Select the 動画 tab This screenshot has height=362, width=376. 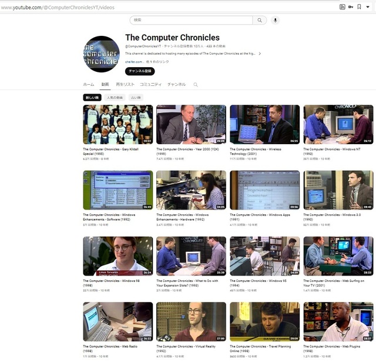tap(105, 84)
